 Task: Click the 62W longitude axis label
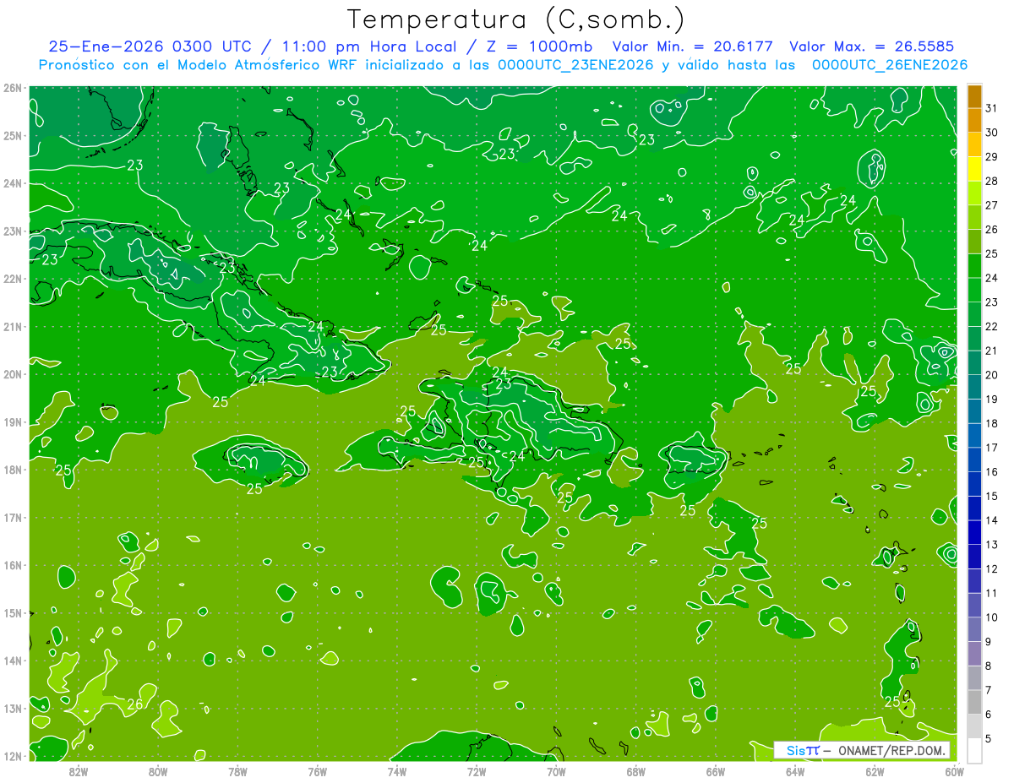coord(875,771)
